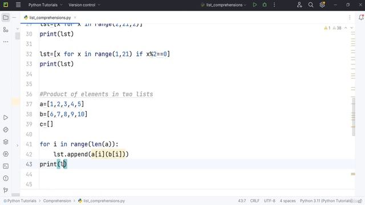This screenshot has height=205, width=365.
Task: Place cursor in 'a=[1,2,3,4,5]' line
Action: pos(62,104)
